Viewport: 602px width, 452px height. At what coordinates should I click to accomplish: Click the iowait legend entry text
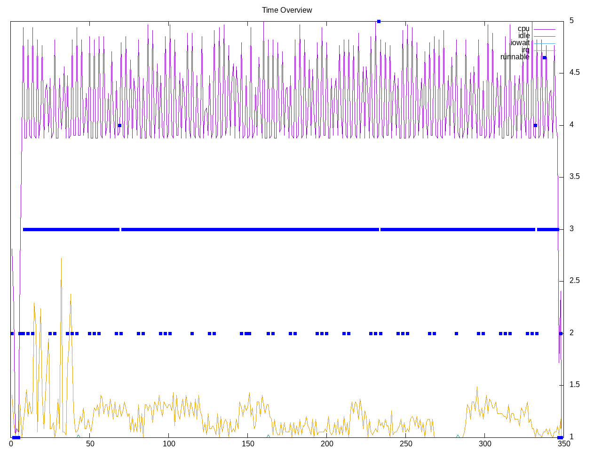coord(520,43)
